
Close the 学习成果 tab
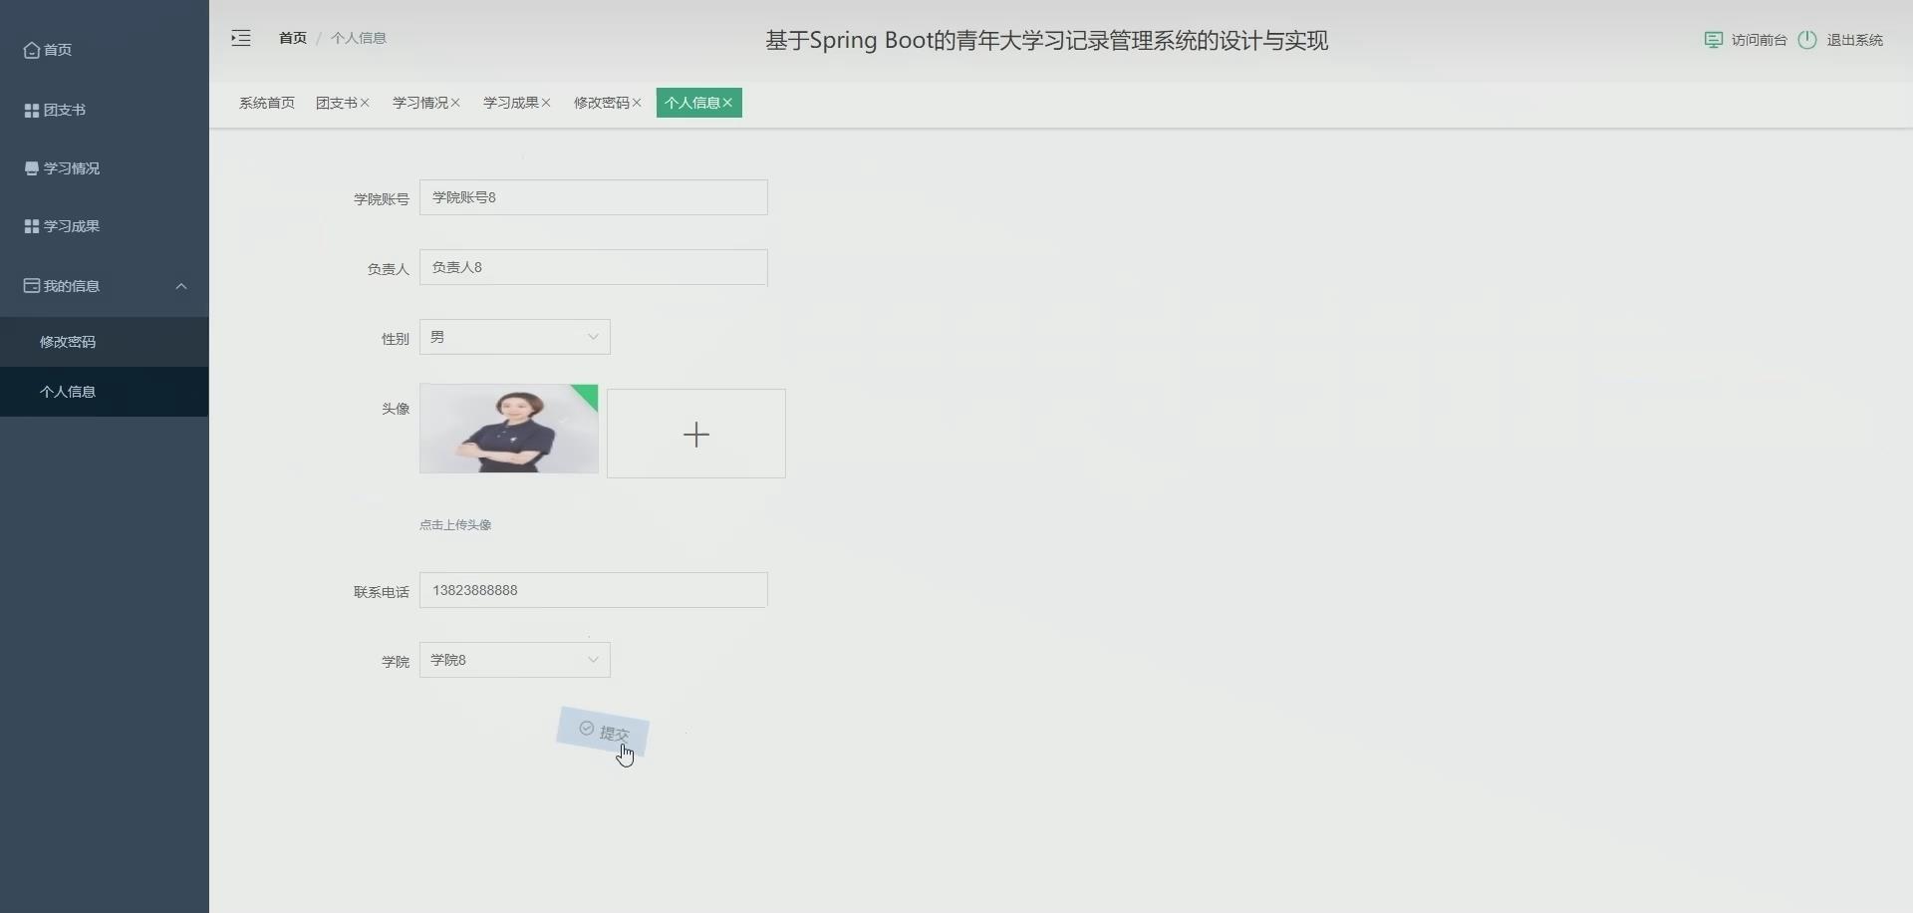[x=546, y=103]
